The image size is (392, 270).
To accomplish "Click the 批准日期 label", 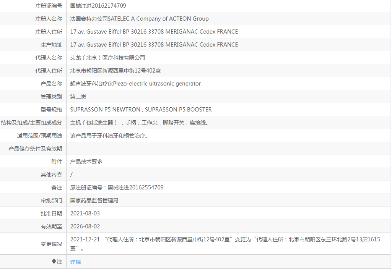I will click(51, 213).
